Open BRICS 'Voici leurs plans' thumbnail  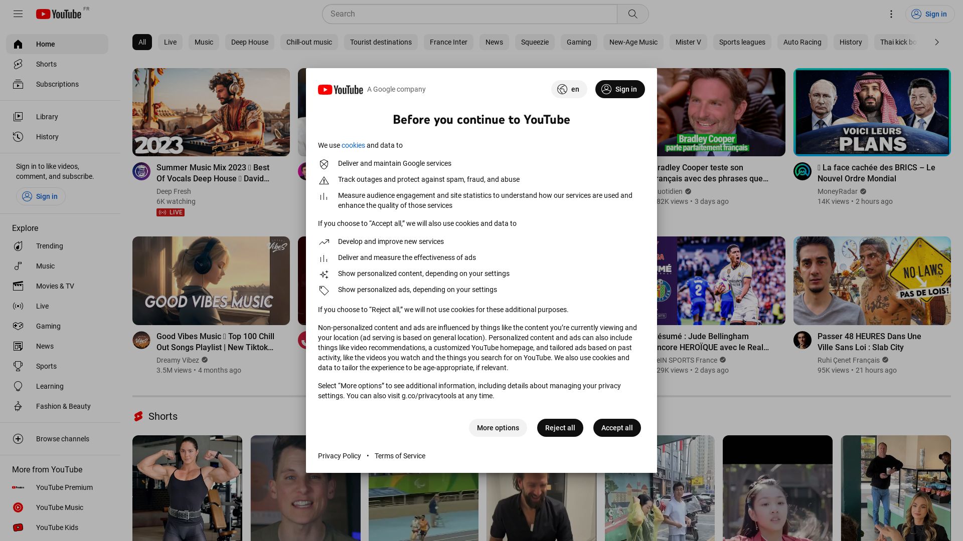(872, 112)
